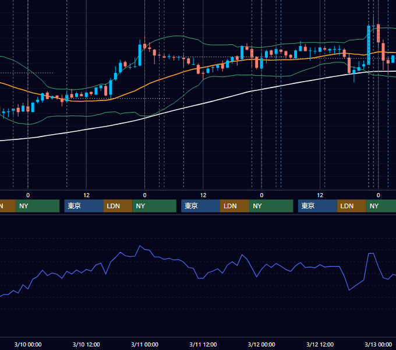
Task: Select the LDN session block on 3/12
Action: (352, 206)
